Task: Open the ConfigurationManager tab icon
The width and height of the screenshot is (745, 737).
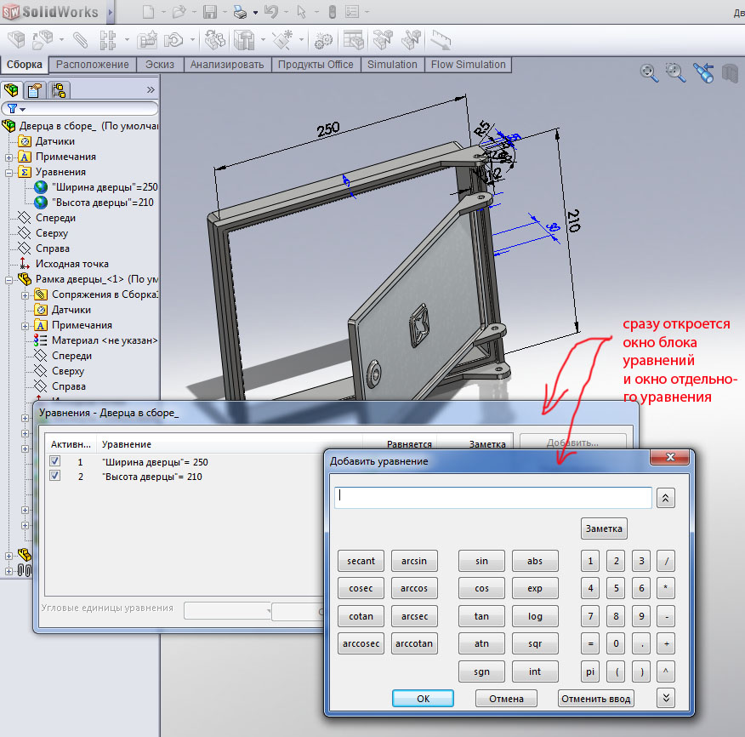Action: pyautogui.click(x=58, y=90)
